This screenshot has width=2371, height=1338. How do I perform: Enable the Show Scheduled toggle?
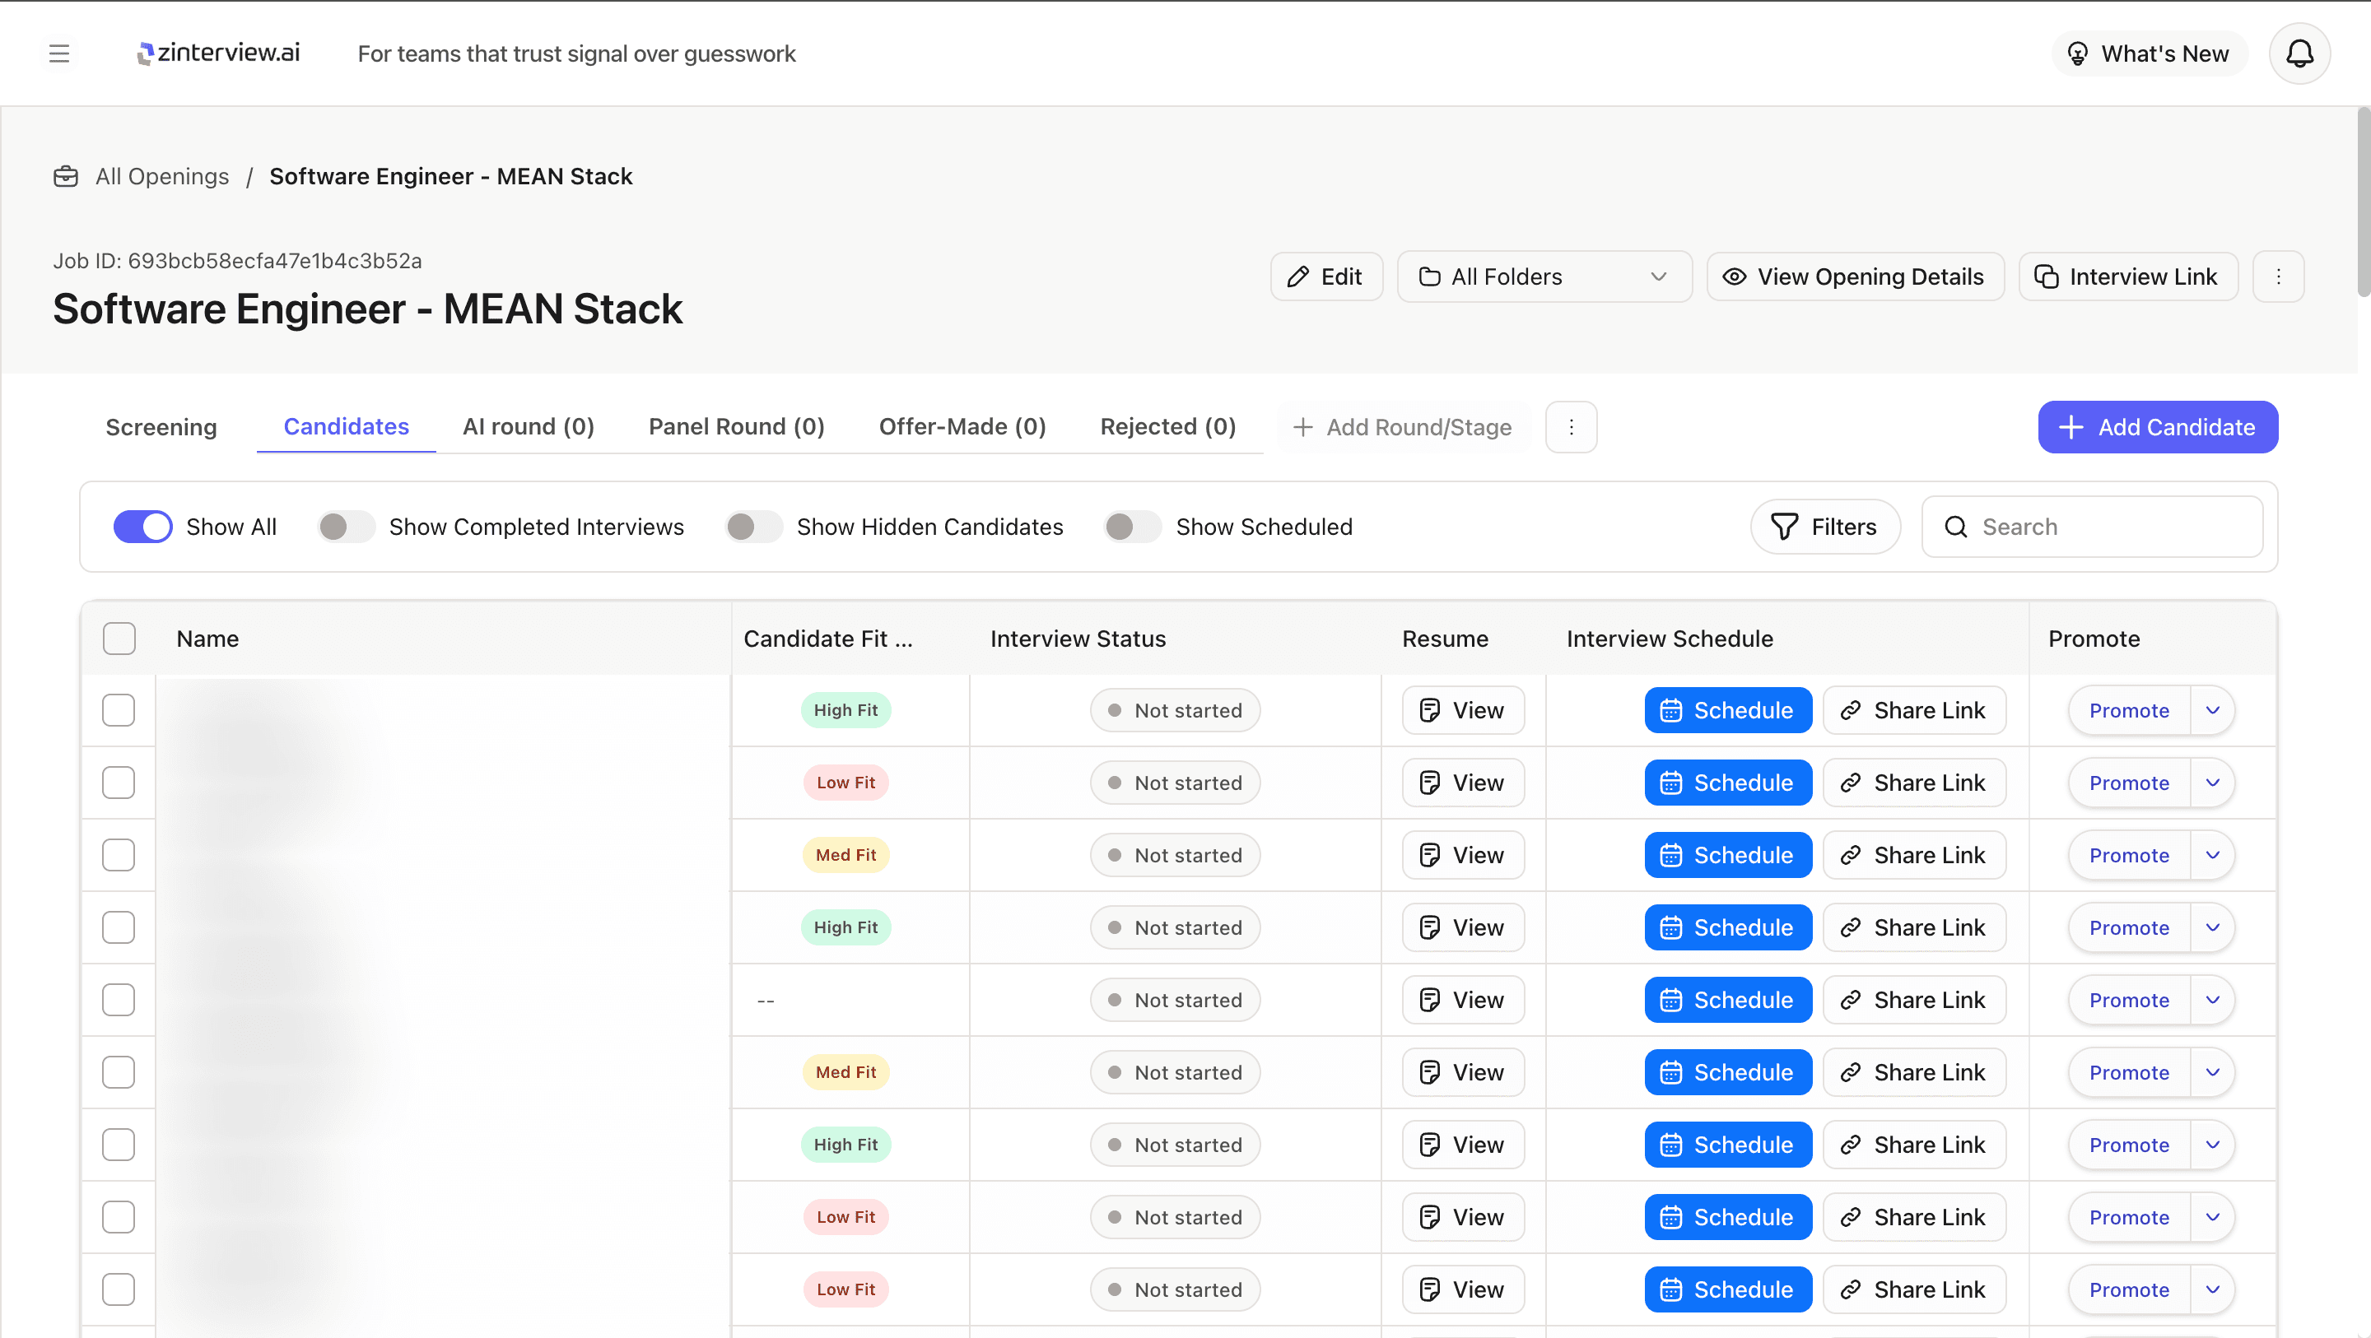point(1133,527)
